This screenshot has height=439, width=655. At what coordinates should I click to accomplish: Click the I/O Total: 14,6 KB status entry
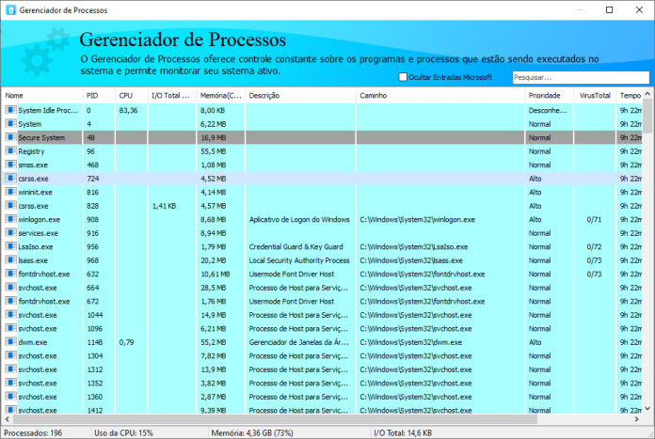click(403, 432)
